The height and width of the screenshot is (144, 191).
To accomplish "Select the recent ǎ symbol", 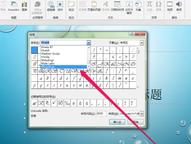I will coord(80,103).
